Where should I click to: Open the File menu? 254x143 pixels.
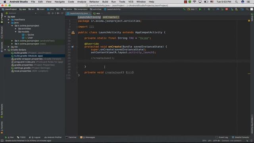(33, 2)
